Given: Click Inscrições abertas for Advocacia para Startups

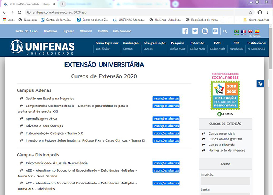Looking at the screenshot, I should [x=166, y=126].
